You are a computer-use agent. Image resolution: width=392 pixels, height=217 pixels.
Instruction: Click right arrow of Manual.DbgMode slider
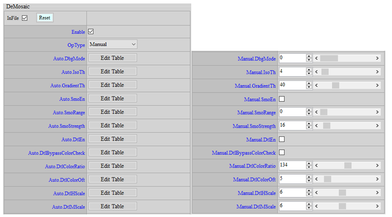[377, 58]
